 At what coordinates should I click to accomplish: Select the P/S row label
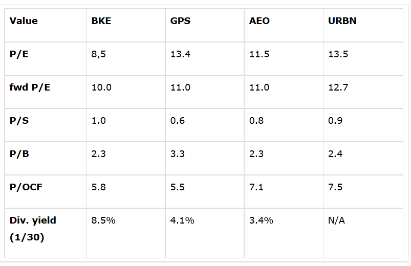[x=18, y=121]
